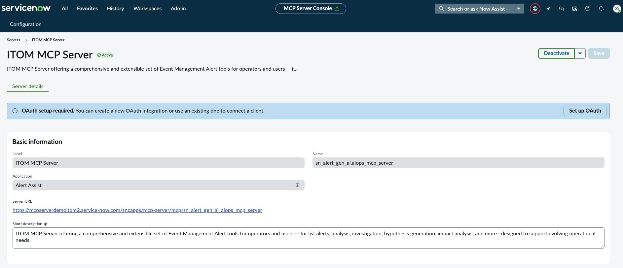Image resolution: width=623 pixels, height=268 pixels.
Task: Click the Save button
Action: pos(599,53)
